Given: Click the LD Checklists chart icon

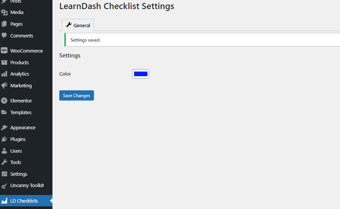Looking at the screenshot, I should pyautogui.click(x=4, y=201).
